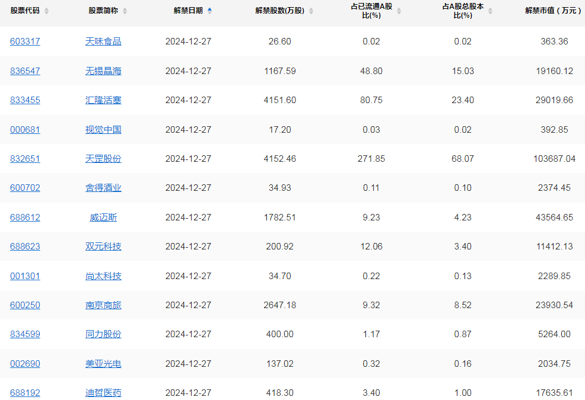This screenshot has height=400, width=585.
Task: Select total share ratio 68.07
Action: point(463,158)
